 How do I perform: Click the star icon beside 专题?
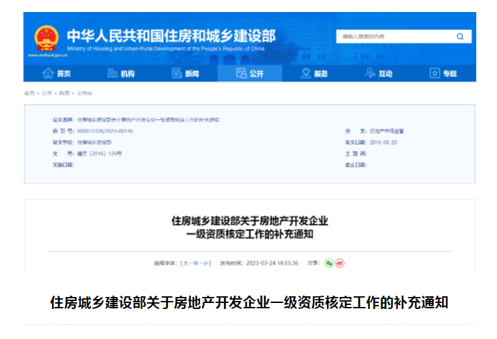[x=435, y=73]
